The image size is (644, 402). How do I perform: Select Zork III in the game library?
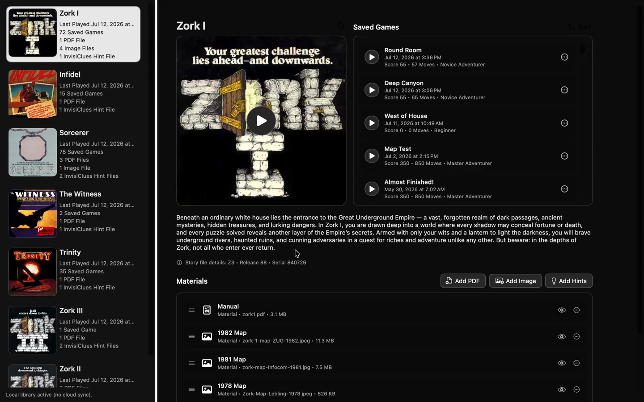[x=73, y=329]
